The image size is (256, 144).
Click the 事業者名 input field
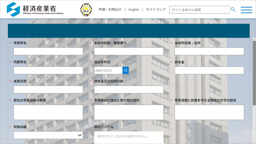click(x=48, y=51)
